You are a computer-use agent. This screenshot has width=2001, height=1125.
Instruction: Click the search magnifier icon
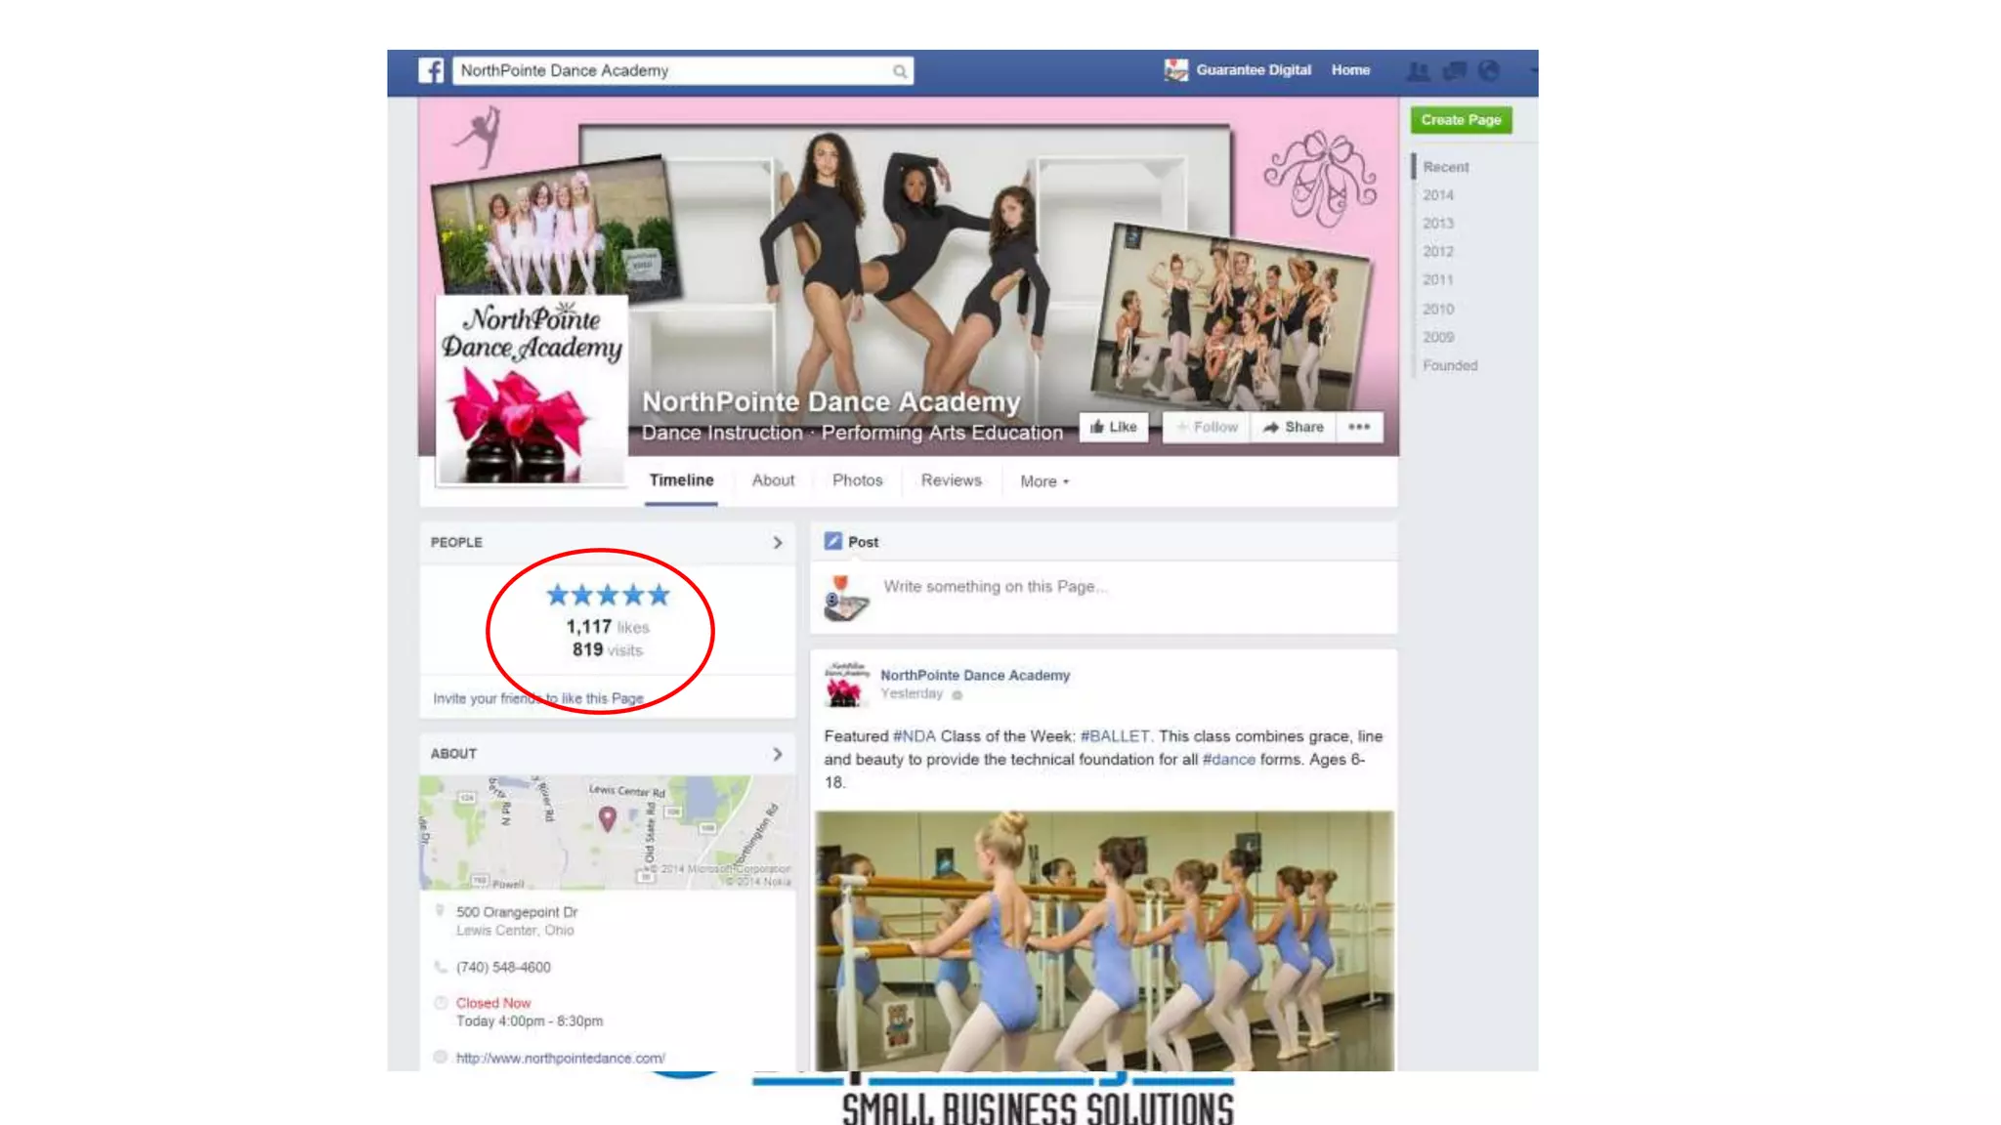pyautogui.click(x=899, y=71)
